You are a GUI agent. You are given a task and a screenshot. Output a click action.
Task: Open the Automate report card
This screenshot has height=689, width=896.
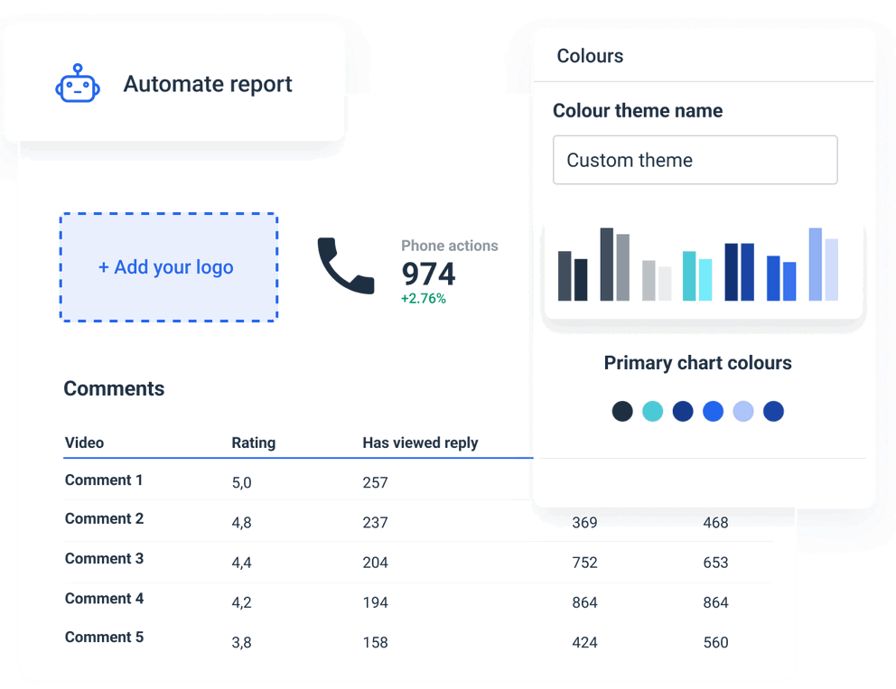pos(173,83)
